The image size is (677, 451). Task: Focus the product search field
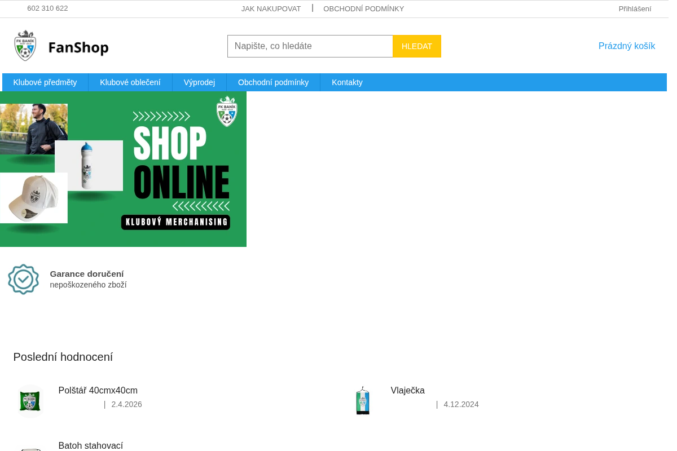[310, 46]
